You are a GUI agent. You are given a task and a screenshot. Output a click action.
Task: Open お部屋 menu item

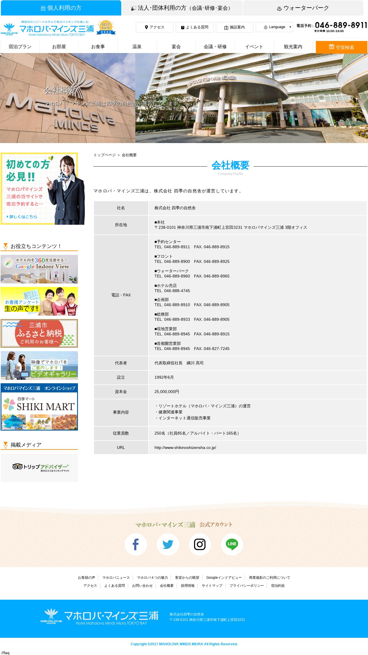pos(59,47)
